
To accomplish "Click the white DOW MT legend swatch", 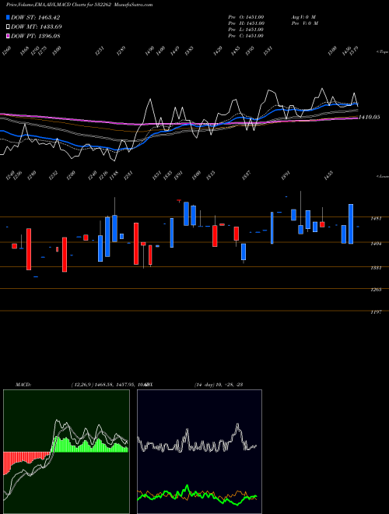I will [x=8, y=26].
